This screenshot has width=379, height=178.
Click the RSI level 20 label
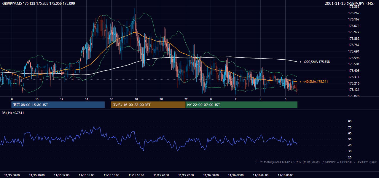pyautogui.click(x=350, y=157)
